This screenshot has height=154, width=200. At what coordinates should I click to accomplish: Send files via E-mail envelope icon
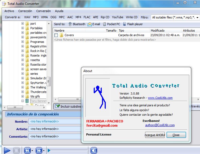[90, 24]
